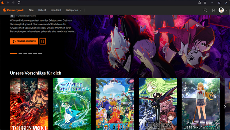Go forward with the forward arrow
230x130 pixels.
click(13, 3)
